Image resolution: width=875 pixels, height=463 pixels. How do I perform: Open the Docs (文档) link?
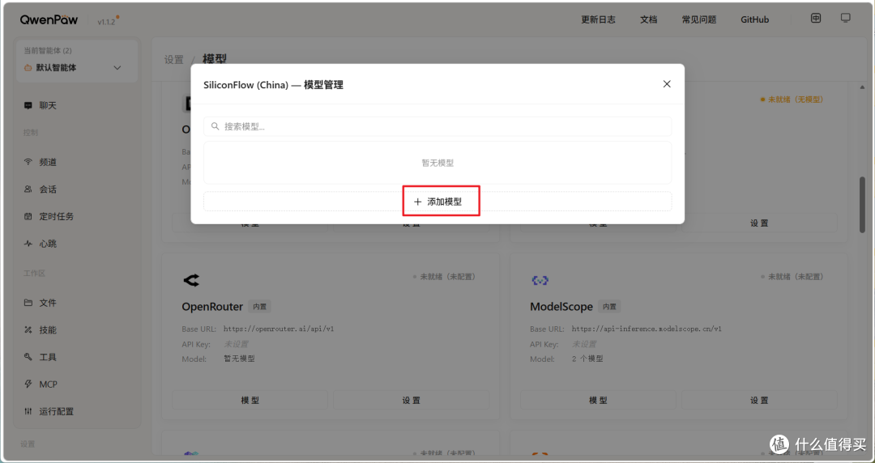(648, 19)
